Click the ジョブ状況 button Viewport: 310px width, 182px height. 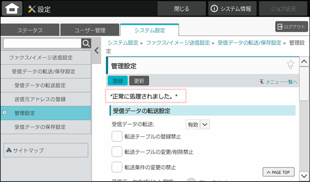click(283, 9)
